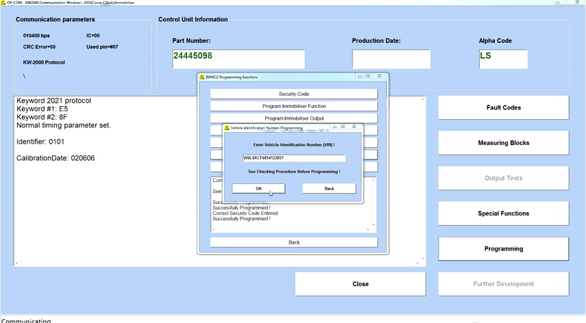Image resolution: width=586 pixels, height=323 pixels.
Task: Click the main log horizontal scrollbar left arrow
Action: tap(16, 263)
